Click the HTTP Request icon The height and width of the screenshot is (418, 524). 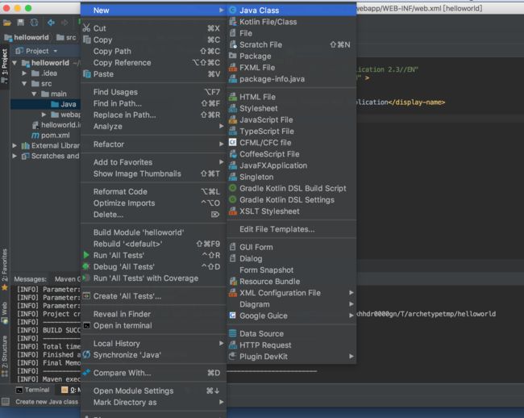pos(233,345)
